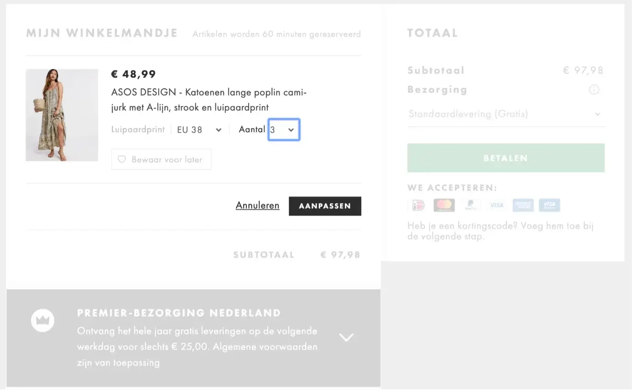634x391 pixels.
Task: Open the EU 38 size dropdown
Action: [x=199, y=130]
